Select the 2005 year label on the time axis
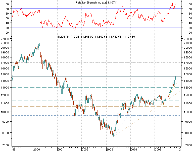This screenshot has width=193, height=151. point(158,149)
